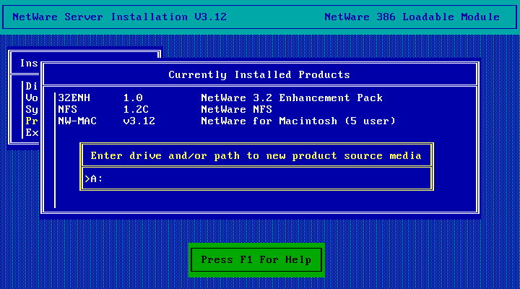Click version 1.0 of the 32ENH row

(x=133, y=98)
